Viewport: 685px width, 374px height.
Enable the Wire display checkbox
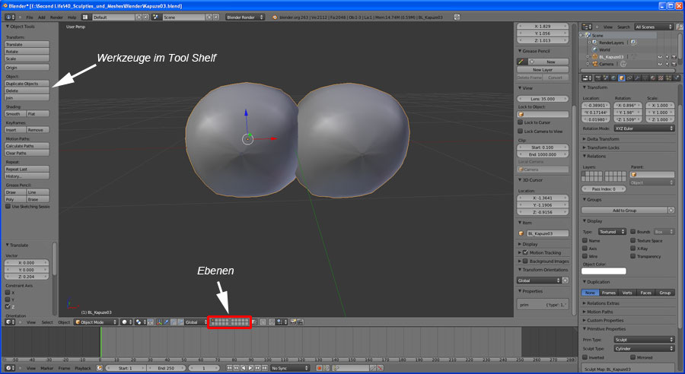[585, 256]
